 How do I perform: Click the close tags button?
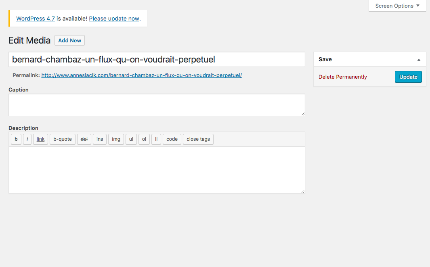tap(198, 139)
